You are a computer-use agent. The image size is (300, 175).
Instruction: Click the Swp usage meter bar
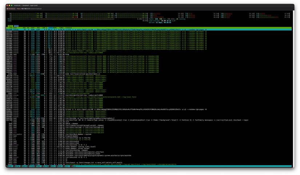coord(78,21)
